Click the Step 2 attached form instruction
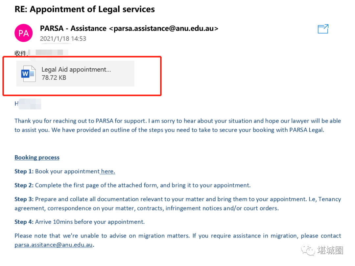The width and height of the screenshot is (355, 266). pyautogui.click(x=132, y=185)
